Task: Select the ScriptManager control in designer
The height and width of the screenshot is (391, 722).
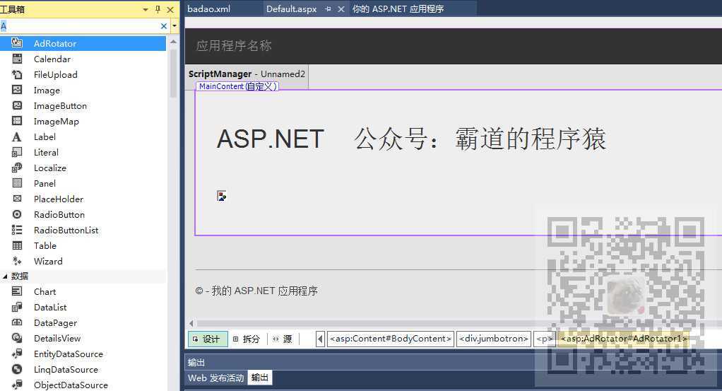Action: (247, 74)
